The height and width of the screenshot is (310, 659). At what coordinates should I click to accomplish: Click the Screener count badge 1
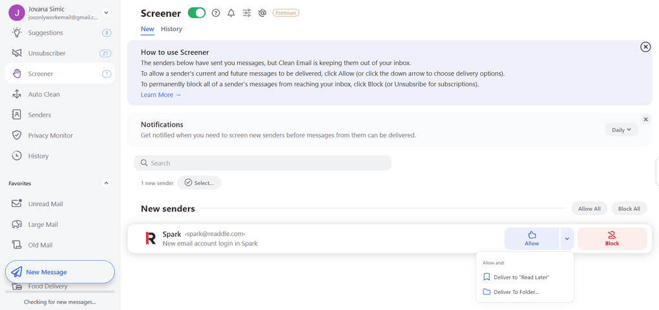107,74
